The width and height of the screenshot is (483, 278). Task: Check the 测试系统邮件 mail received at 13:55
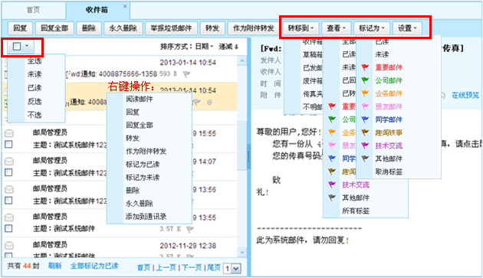click(x=8, y=228)
